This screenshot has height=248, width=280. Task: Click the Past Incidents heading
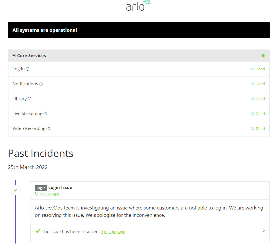click(x=41, y=154)
